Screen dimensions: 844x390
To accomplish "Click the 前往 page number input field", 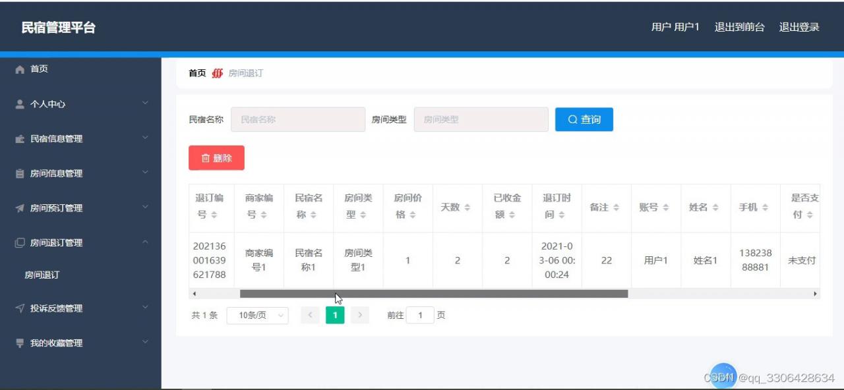I will coord(420,315).
